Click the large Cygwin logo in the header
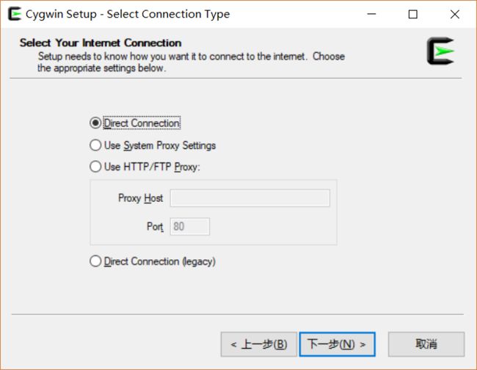Viewport: 477px width, 370px height. point(440,51)
